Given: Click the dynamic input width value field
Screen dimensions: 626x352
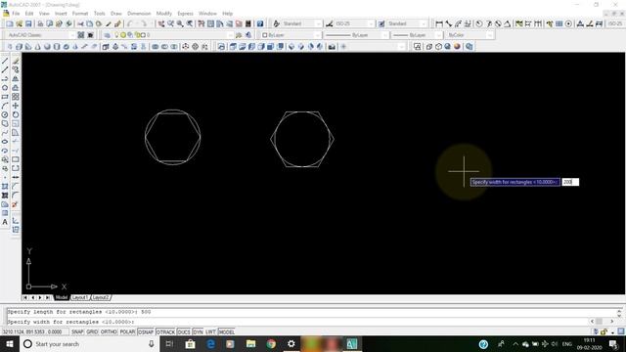Looking at the screenshot, I should coord(570,182).
